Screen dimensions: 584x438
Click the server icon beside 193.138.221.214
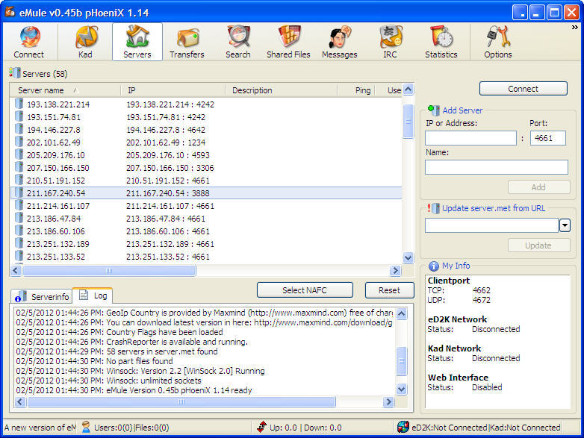pos(19,104)
